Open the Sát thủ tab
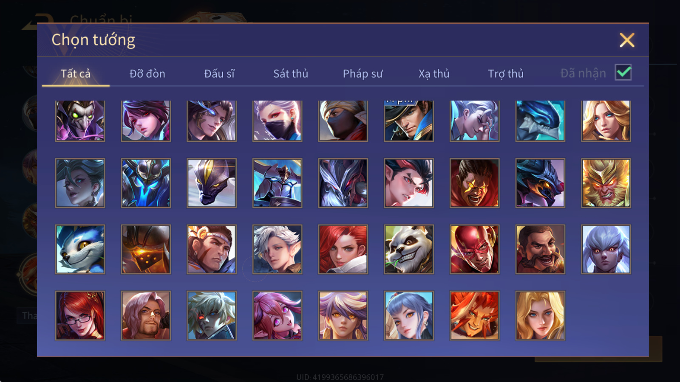This screenshot has height=382, width=680. tap(291, 73)
